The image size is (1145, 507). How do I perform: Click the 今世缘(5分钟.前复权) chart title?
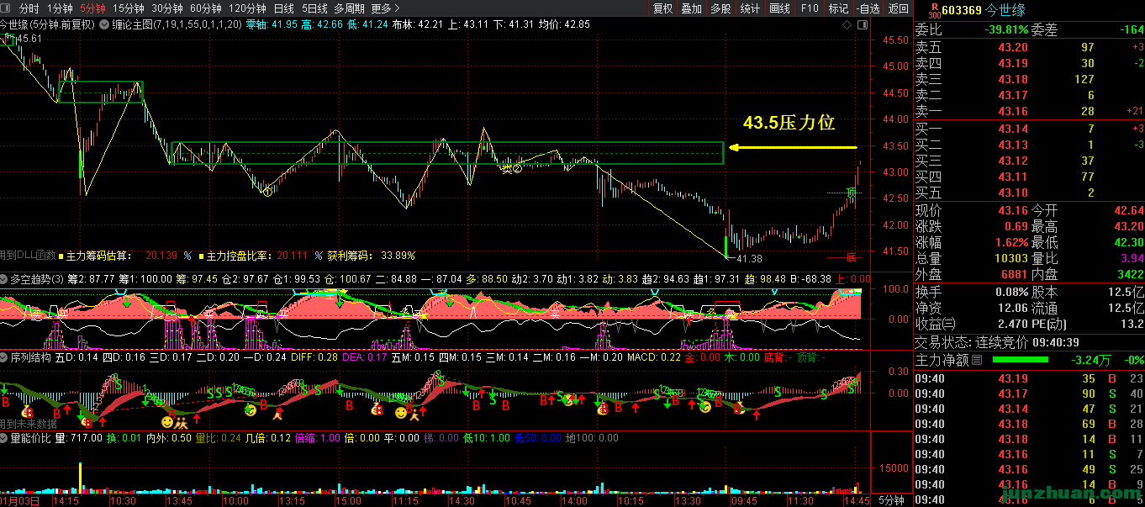click(x=48, y=24)
